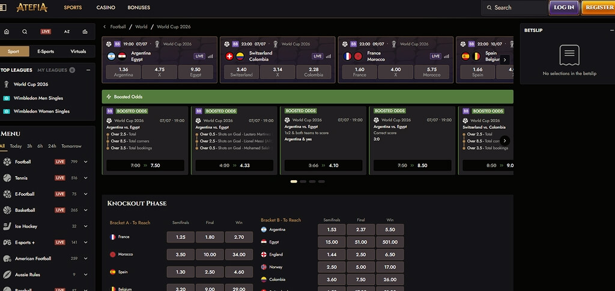Go to second boosted odds carousel page
Image resolution: width=615 pixels, height=291 pixels.
303,181
